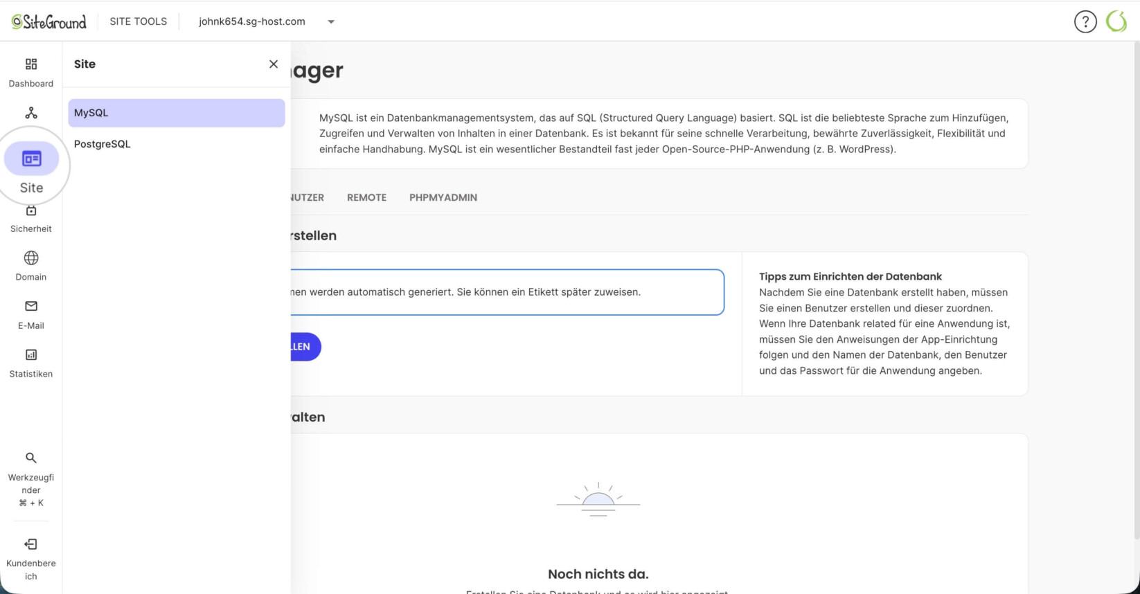Switch to the partially hidden Benutzer tab
This screenshot has height=594, width=1140.
(308, 197)
